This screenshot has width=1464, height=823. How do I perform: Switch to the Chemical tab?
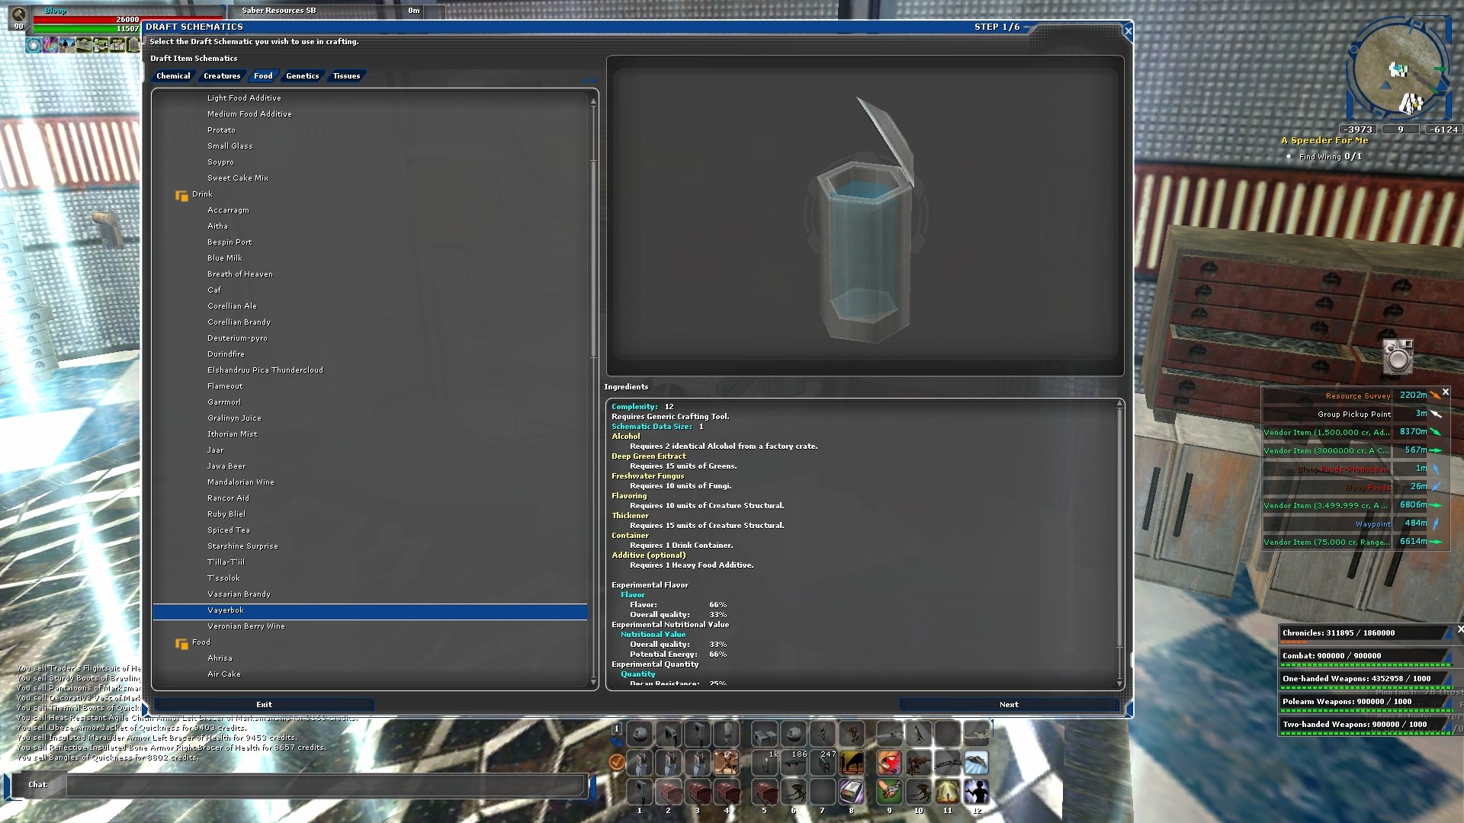(x=173, y=75)
